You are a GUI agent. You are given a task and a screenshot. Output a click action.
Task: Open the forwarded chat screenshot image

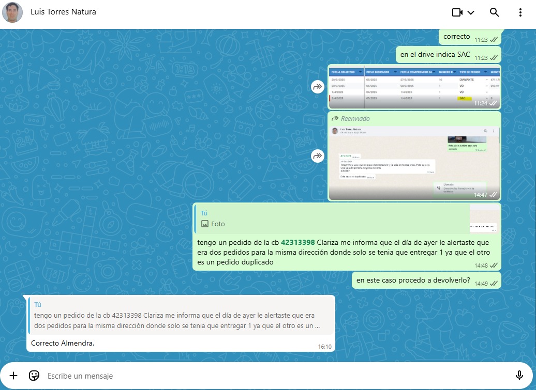[x=414, y=161]
